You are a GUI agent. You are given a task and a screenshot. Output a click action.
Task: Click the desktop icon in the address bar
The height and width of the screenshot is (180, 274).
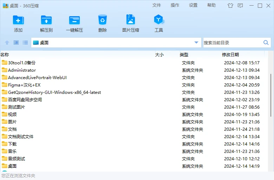(35, 43)
